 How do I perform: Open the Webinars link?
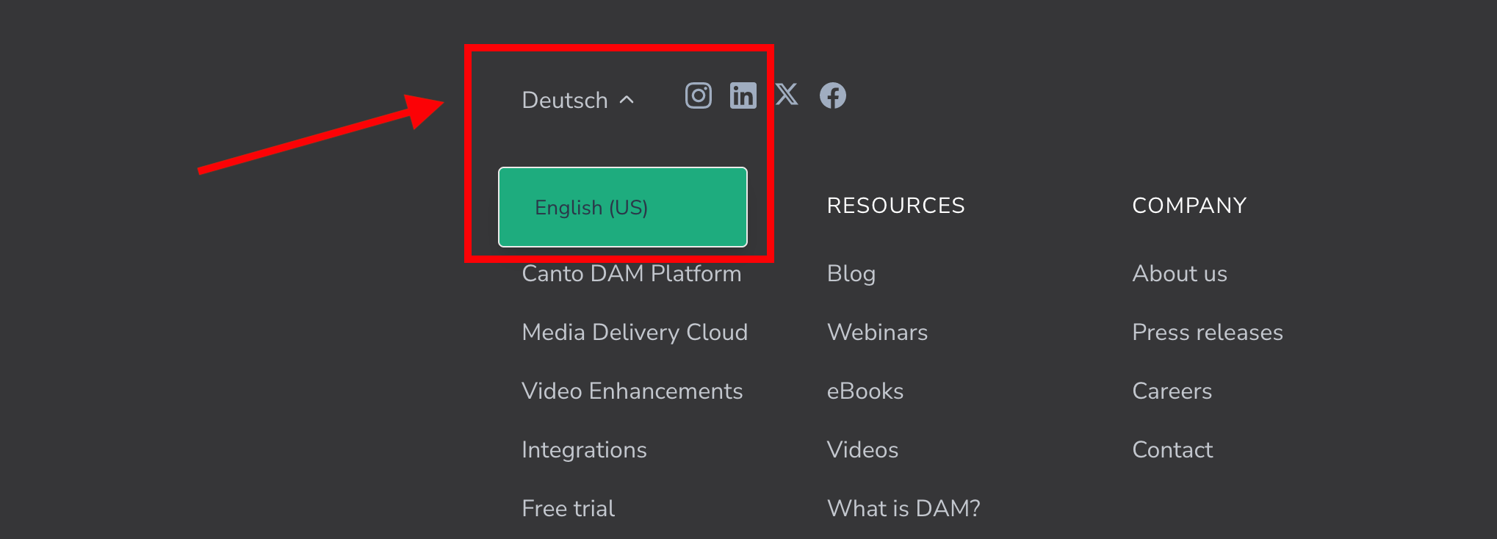click(878, 332)
